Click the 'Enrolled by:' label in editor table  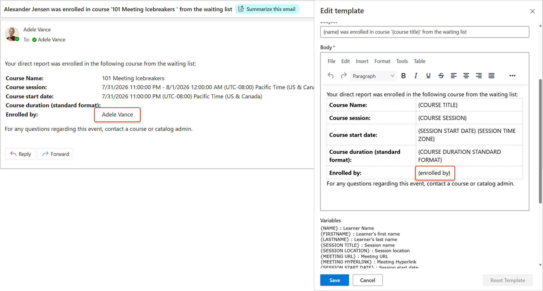(x=345, y=173)
